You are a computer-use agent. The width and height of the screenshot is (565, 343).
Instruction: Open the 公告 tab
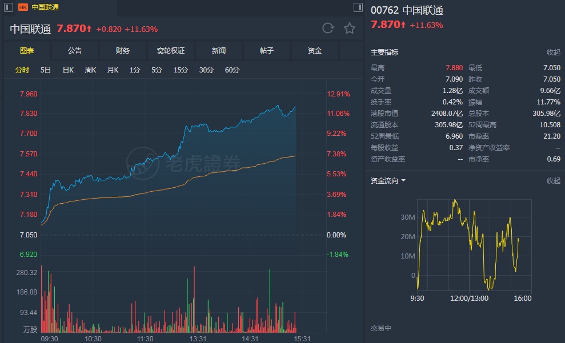click(75, 51)
